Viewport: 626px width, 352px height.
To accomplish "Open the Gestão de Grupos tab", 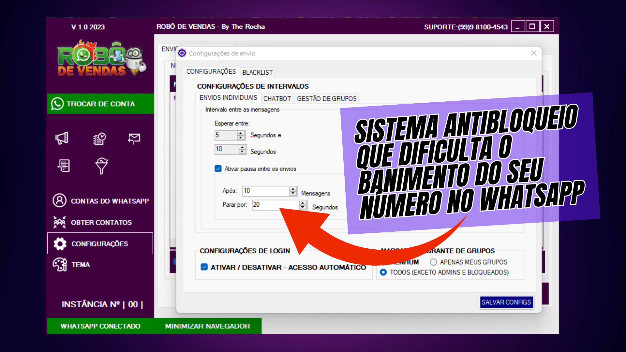I will click(x=327, y=98).
